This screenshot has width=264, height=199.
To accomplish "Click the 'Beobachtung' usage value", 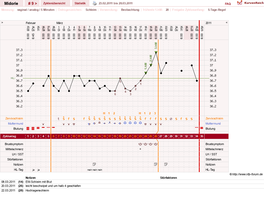I will pos(130,10).
